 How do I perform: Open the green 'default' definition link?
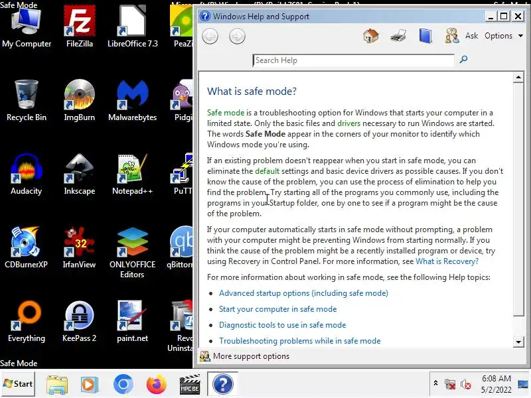(267, 171)
